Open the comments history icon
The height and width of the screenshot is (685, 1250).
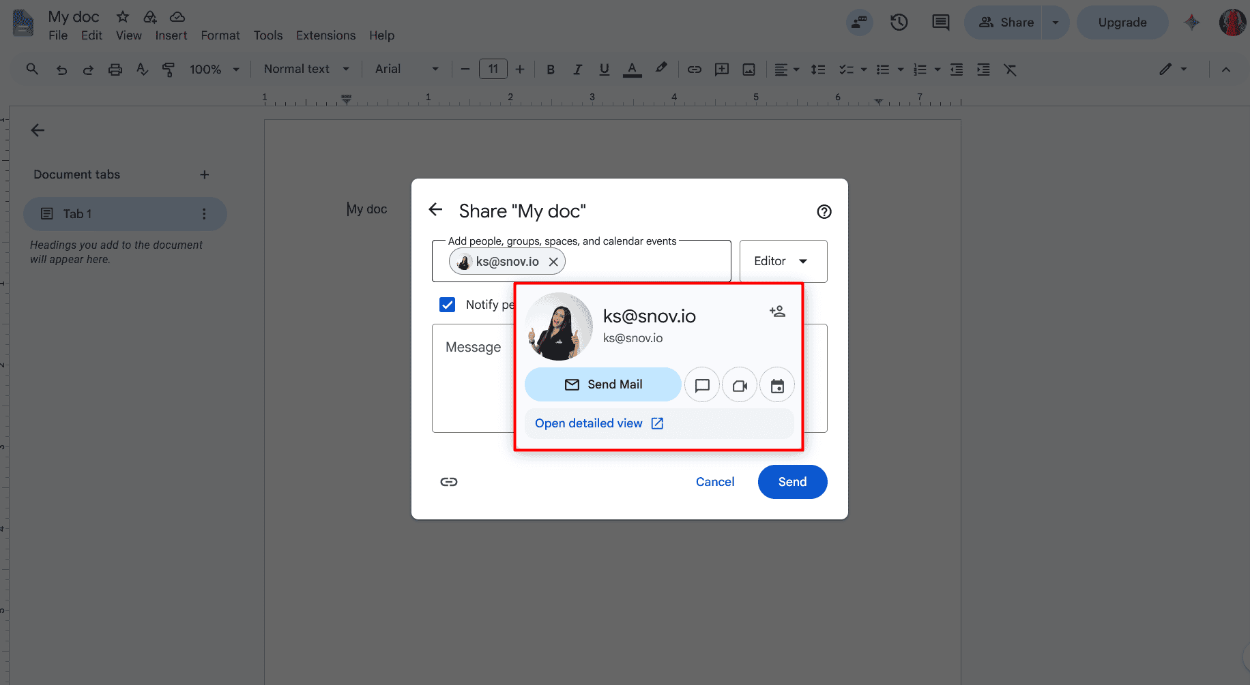coord(941,22)
